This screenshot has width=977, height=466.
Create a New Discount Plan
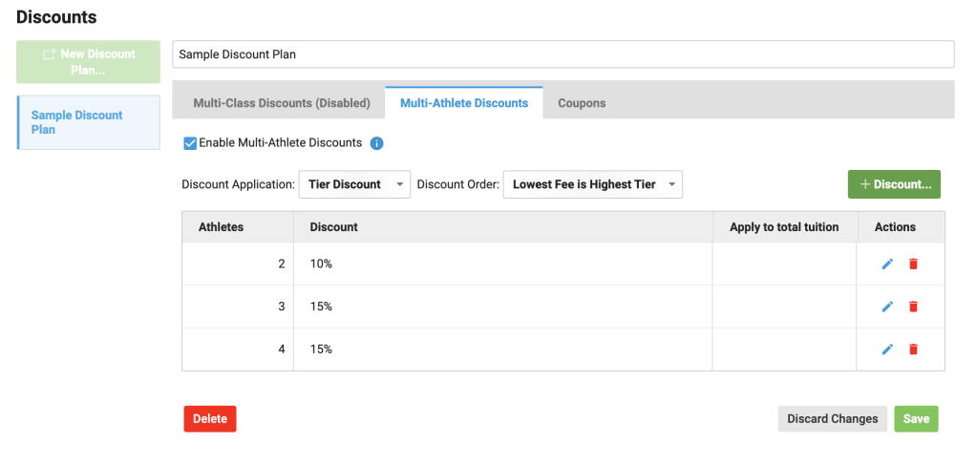coord(88,61)
